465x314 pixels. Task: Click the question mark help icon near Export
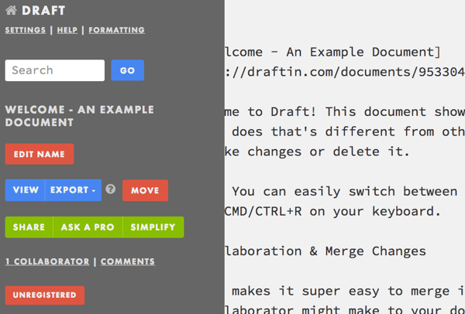coord(111,189)
